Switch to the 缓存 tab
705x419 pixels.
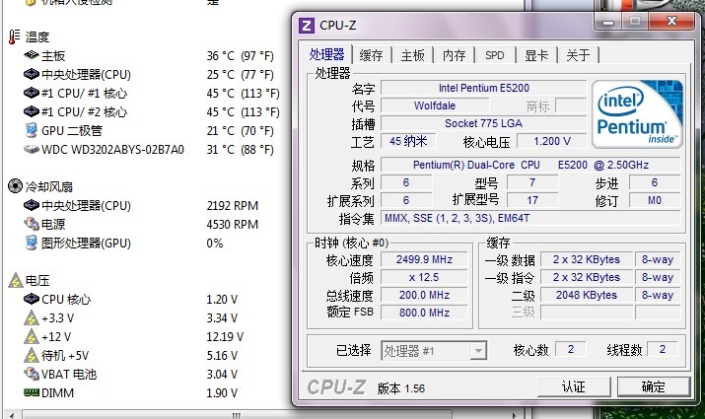click(x=371, y=55)
